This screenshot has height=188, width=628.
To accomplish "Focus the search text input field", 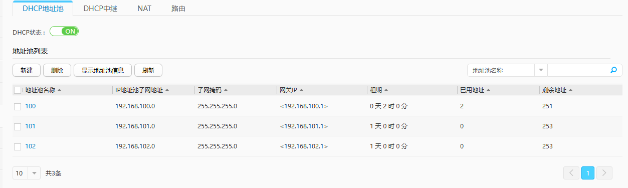I will [578, 70].
